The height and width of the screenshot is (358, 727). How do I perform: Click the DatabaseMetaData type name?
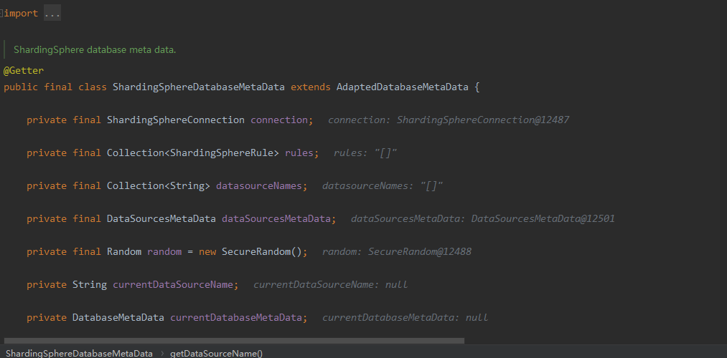[x=118, y=317]
